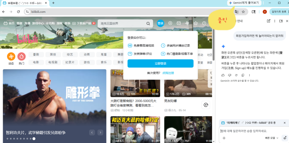The width and height of the screenshot is (289, 143).
Task: Open the 游戏中心 nav item
Action: 38,23
